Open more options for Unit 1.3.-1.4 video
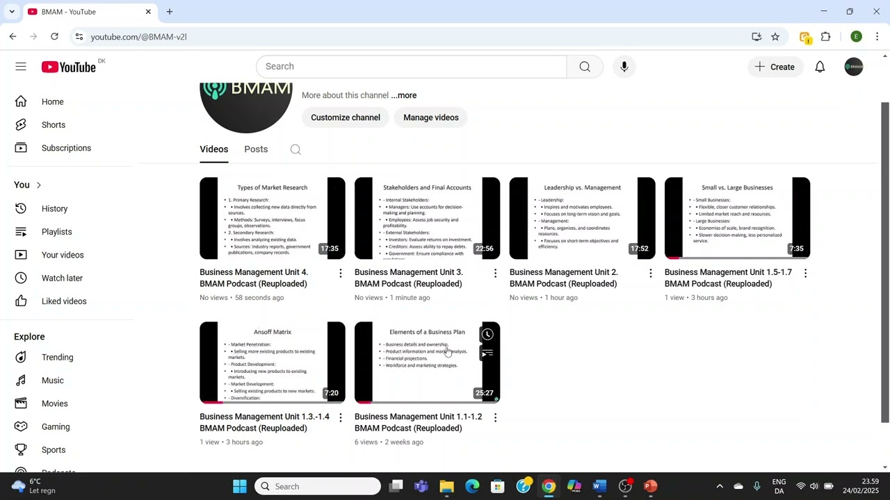 point(340,418)
